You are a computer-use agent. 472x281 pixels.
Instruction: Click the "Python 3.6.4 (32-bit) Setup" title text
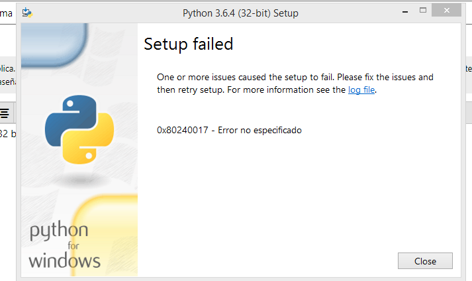(240, 13)
